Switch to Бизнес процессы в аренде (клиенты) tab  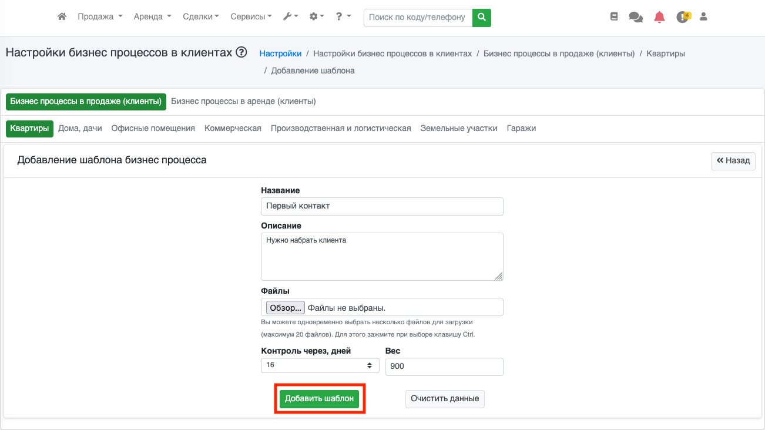pyautogui.click(x=243, y=101)
